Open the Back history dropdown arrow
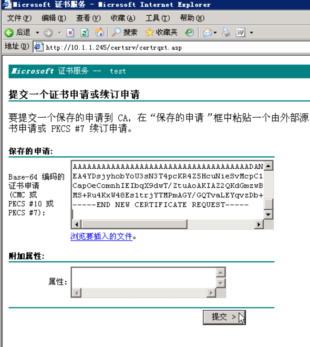Viewport: 310px width, 347px height. [x=37, y=33]
